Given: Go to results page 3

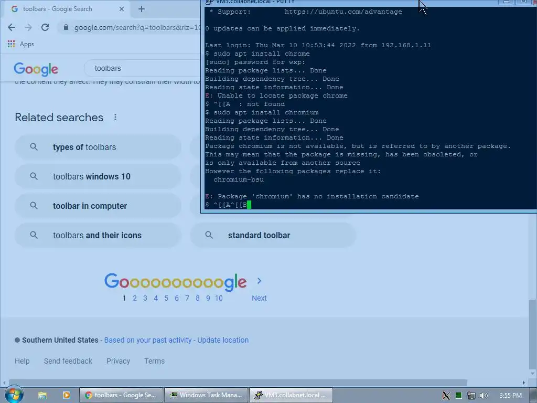Looking at the screenshot, I should [x=145, y=298].
